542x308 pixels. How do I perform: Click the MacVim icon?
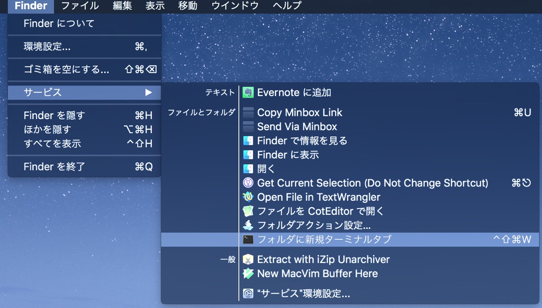(248, 273)
